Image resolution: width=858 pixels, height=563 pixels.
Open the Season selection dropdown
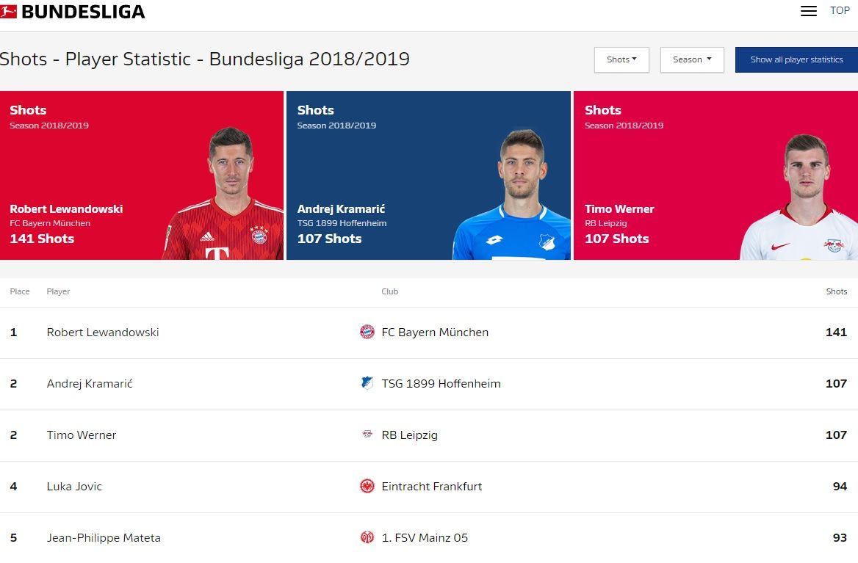pos(691,59)
